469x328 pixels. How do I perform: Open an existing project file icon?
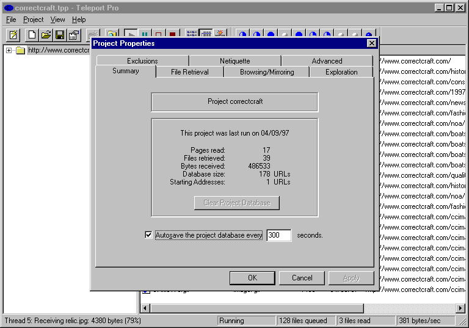(x=46, y=35)
